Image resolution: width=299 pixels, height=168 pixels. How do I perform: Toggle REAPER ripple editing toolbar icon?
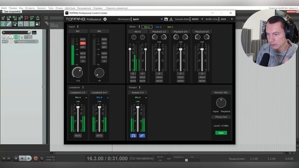(14, 24)
